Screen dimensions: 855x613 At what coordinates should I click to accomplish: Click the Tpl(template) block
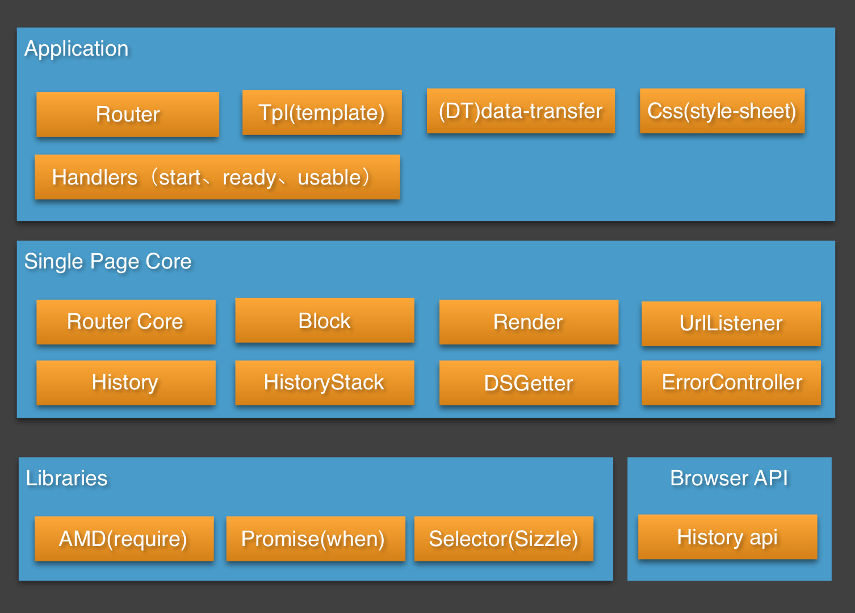coord(321,112)
